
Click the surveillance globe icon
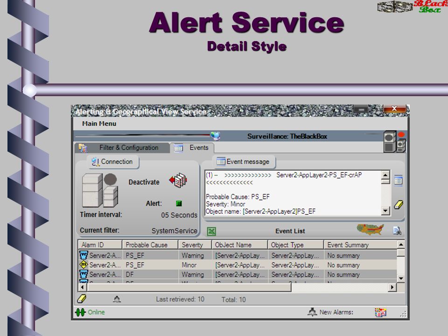pyautogui.click(x=215, y=135)
